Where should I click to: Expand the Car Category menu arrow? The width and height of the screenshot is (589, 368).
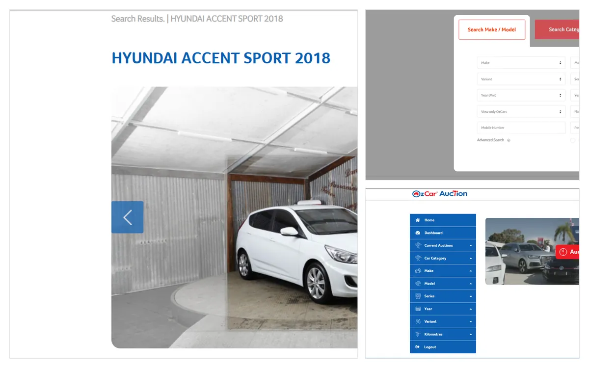pyautogui.click(x=471, y=258)
